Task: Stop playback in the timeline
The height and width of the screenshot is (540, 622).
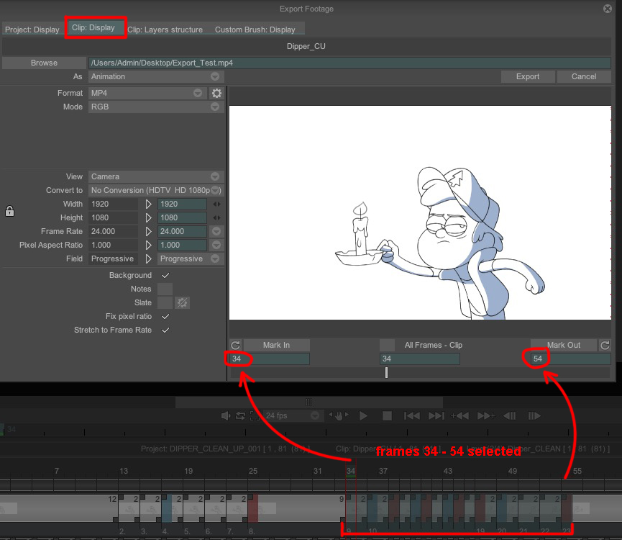Action: (x=387, y=415)
